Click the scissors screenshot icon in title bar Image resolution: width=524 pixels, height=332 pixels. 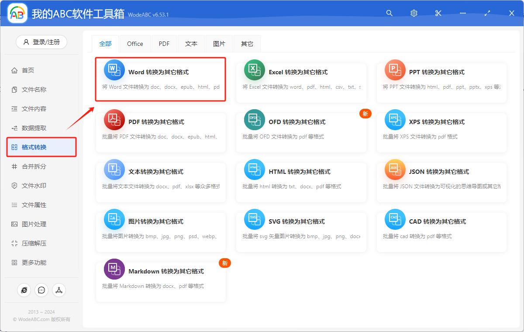[x=438, y=13]
